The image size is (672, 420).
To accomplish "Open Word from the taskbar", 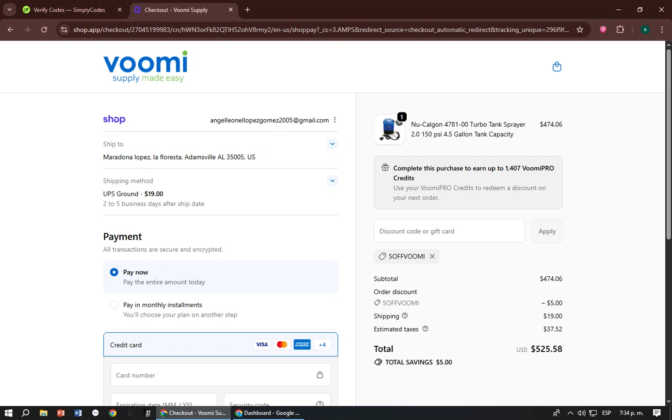I will coord(78,413).
